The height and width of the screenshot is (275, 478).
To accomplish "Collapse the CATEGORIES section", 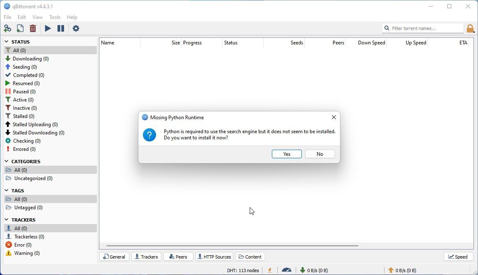I will [x=7, y=161].
